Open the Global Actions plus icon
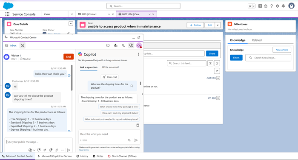Screen dimensions: 298x160 260,6
